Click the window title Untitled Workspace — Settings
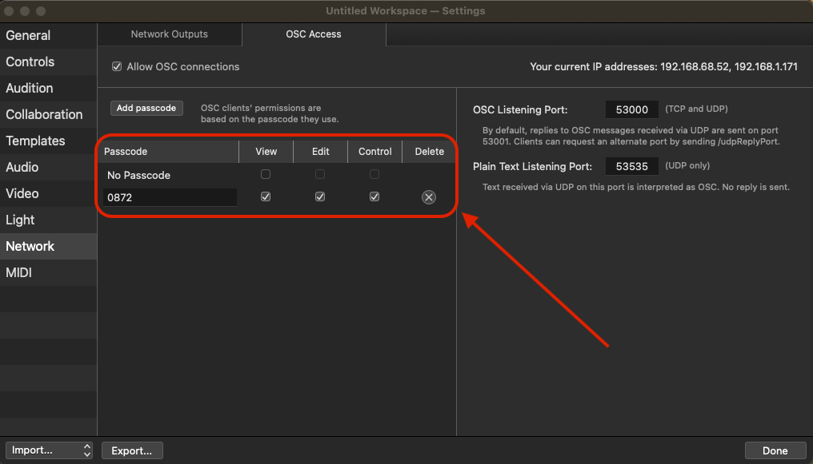 (406, 11)
